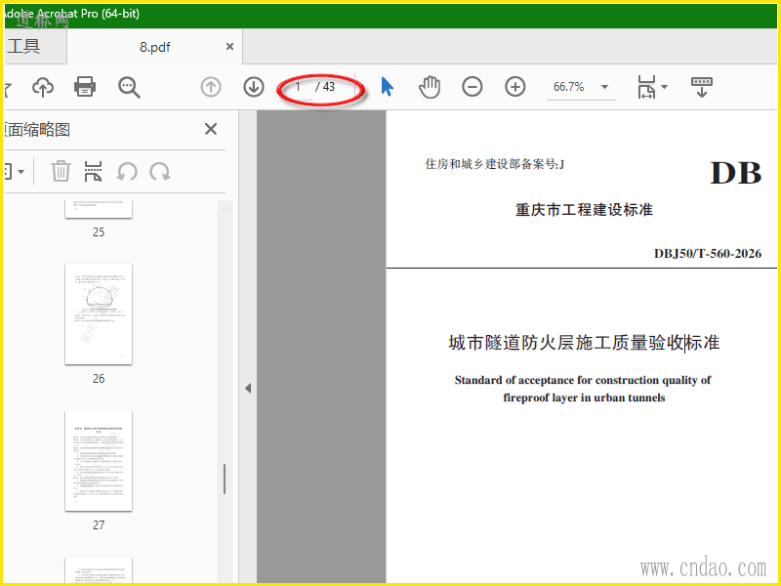This screenshot has height=586, width=781.
Task: Rotate pages counterclockwise
Action: coord(127,172)
